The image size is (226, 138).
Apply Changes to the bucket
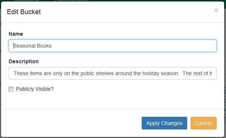tap(164, 123)
